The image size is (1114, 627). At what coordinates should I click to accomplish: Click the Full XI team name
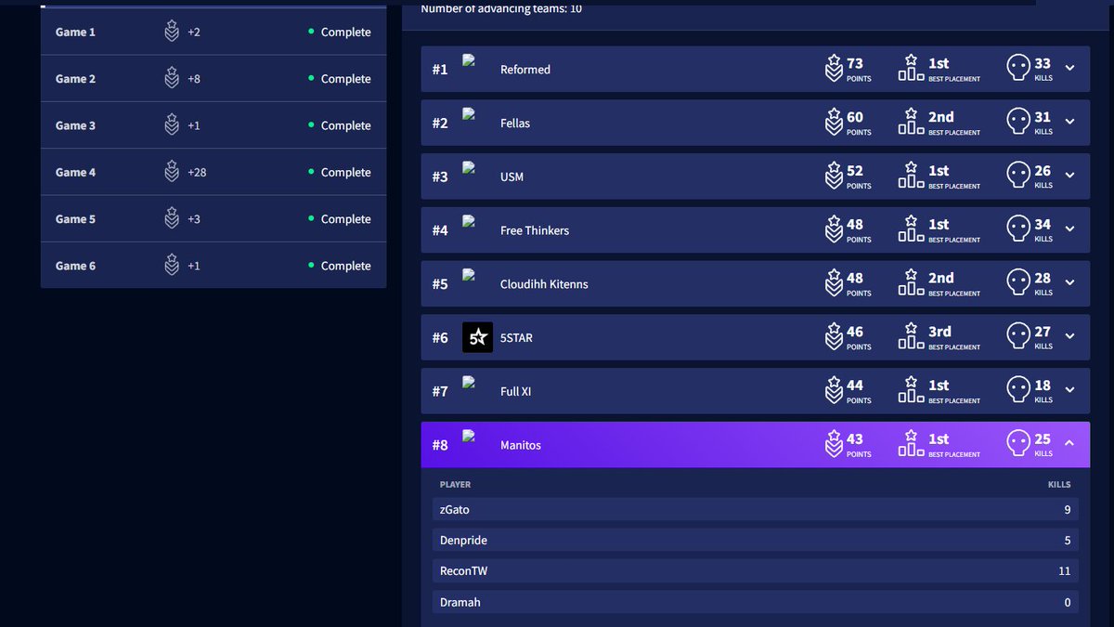coord(515,391)
